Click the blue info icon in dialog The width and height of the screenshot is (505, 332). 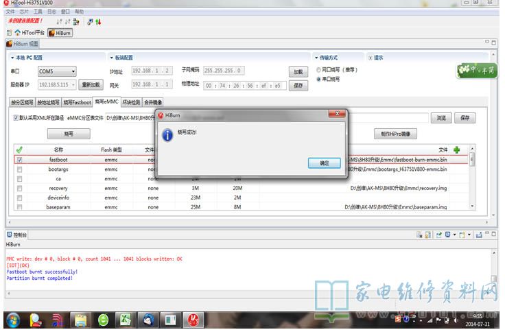[167, 134]
